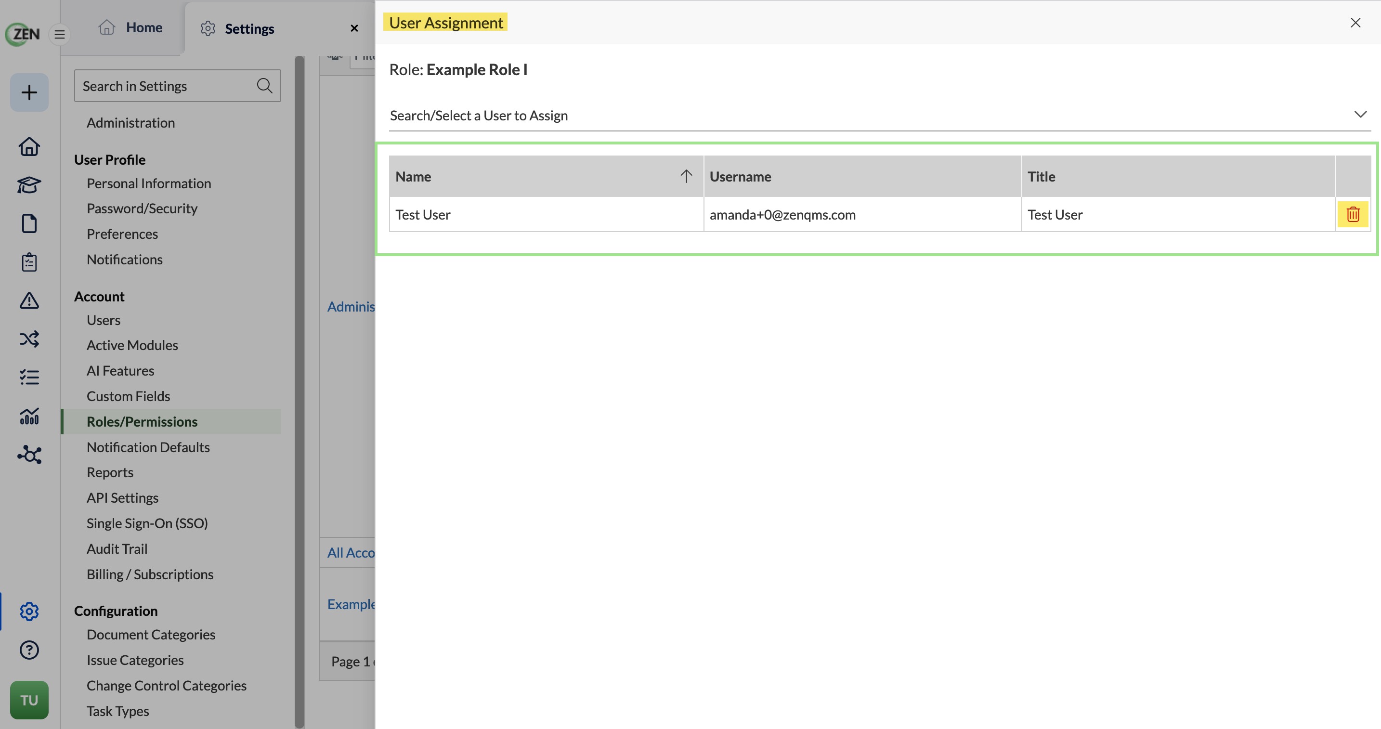The height and width of the screenshot is (729, 1381).
Task: Open Notification Defaults settings
Action: pyautogui.click(x=148, y=447)
